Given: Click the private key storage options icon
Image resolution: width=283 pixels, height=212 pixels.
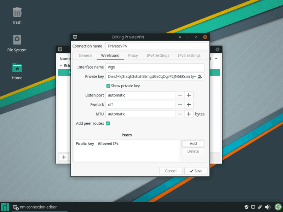Looking at the screenshot, I should [200, 77].
